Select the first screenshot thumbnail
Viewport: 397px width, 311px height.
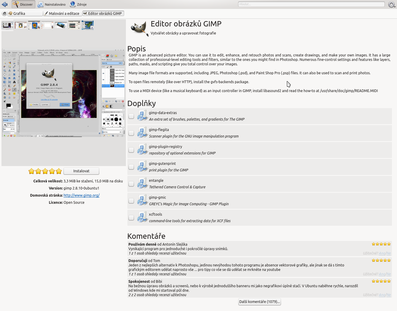(7, 25)
